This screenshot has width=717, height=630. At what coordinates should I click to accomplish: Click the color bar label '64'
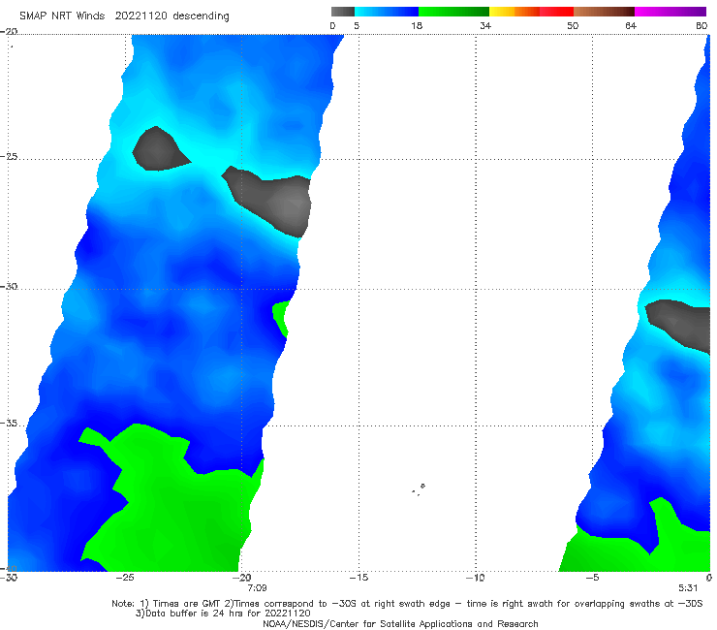631,25
